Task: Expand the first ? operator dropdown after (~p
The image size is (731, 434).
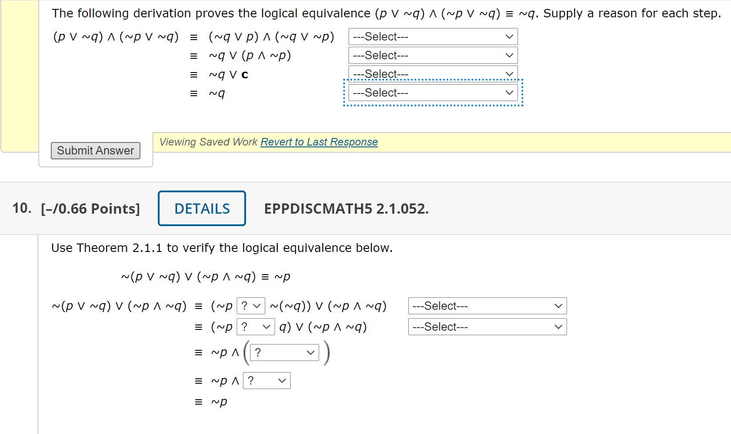Action: (x=251, y=306)
